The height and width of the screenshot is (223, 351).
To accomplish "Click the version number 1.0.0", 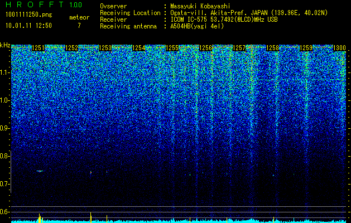I will tap(76, 4).
